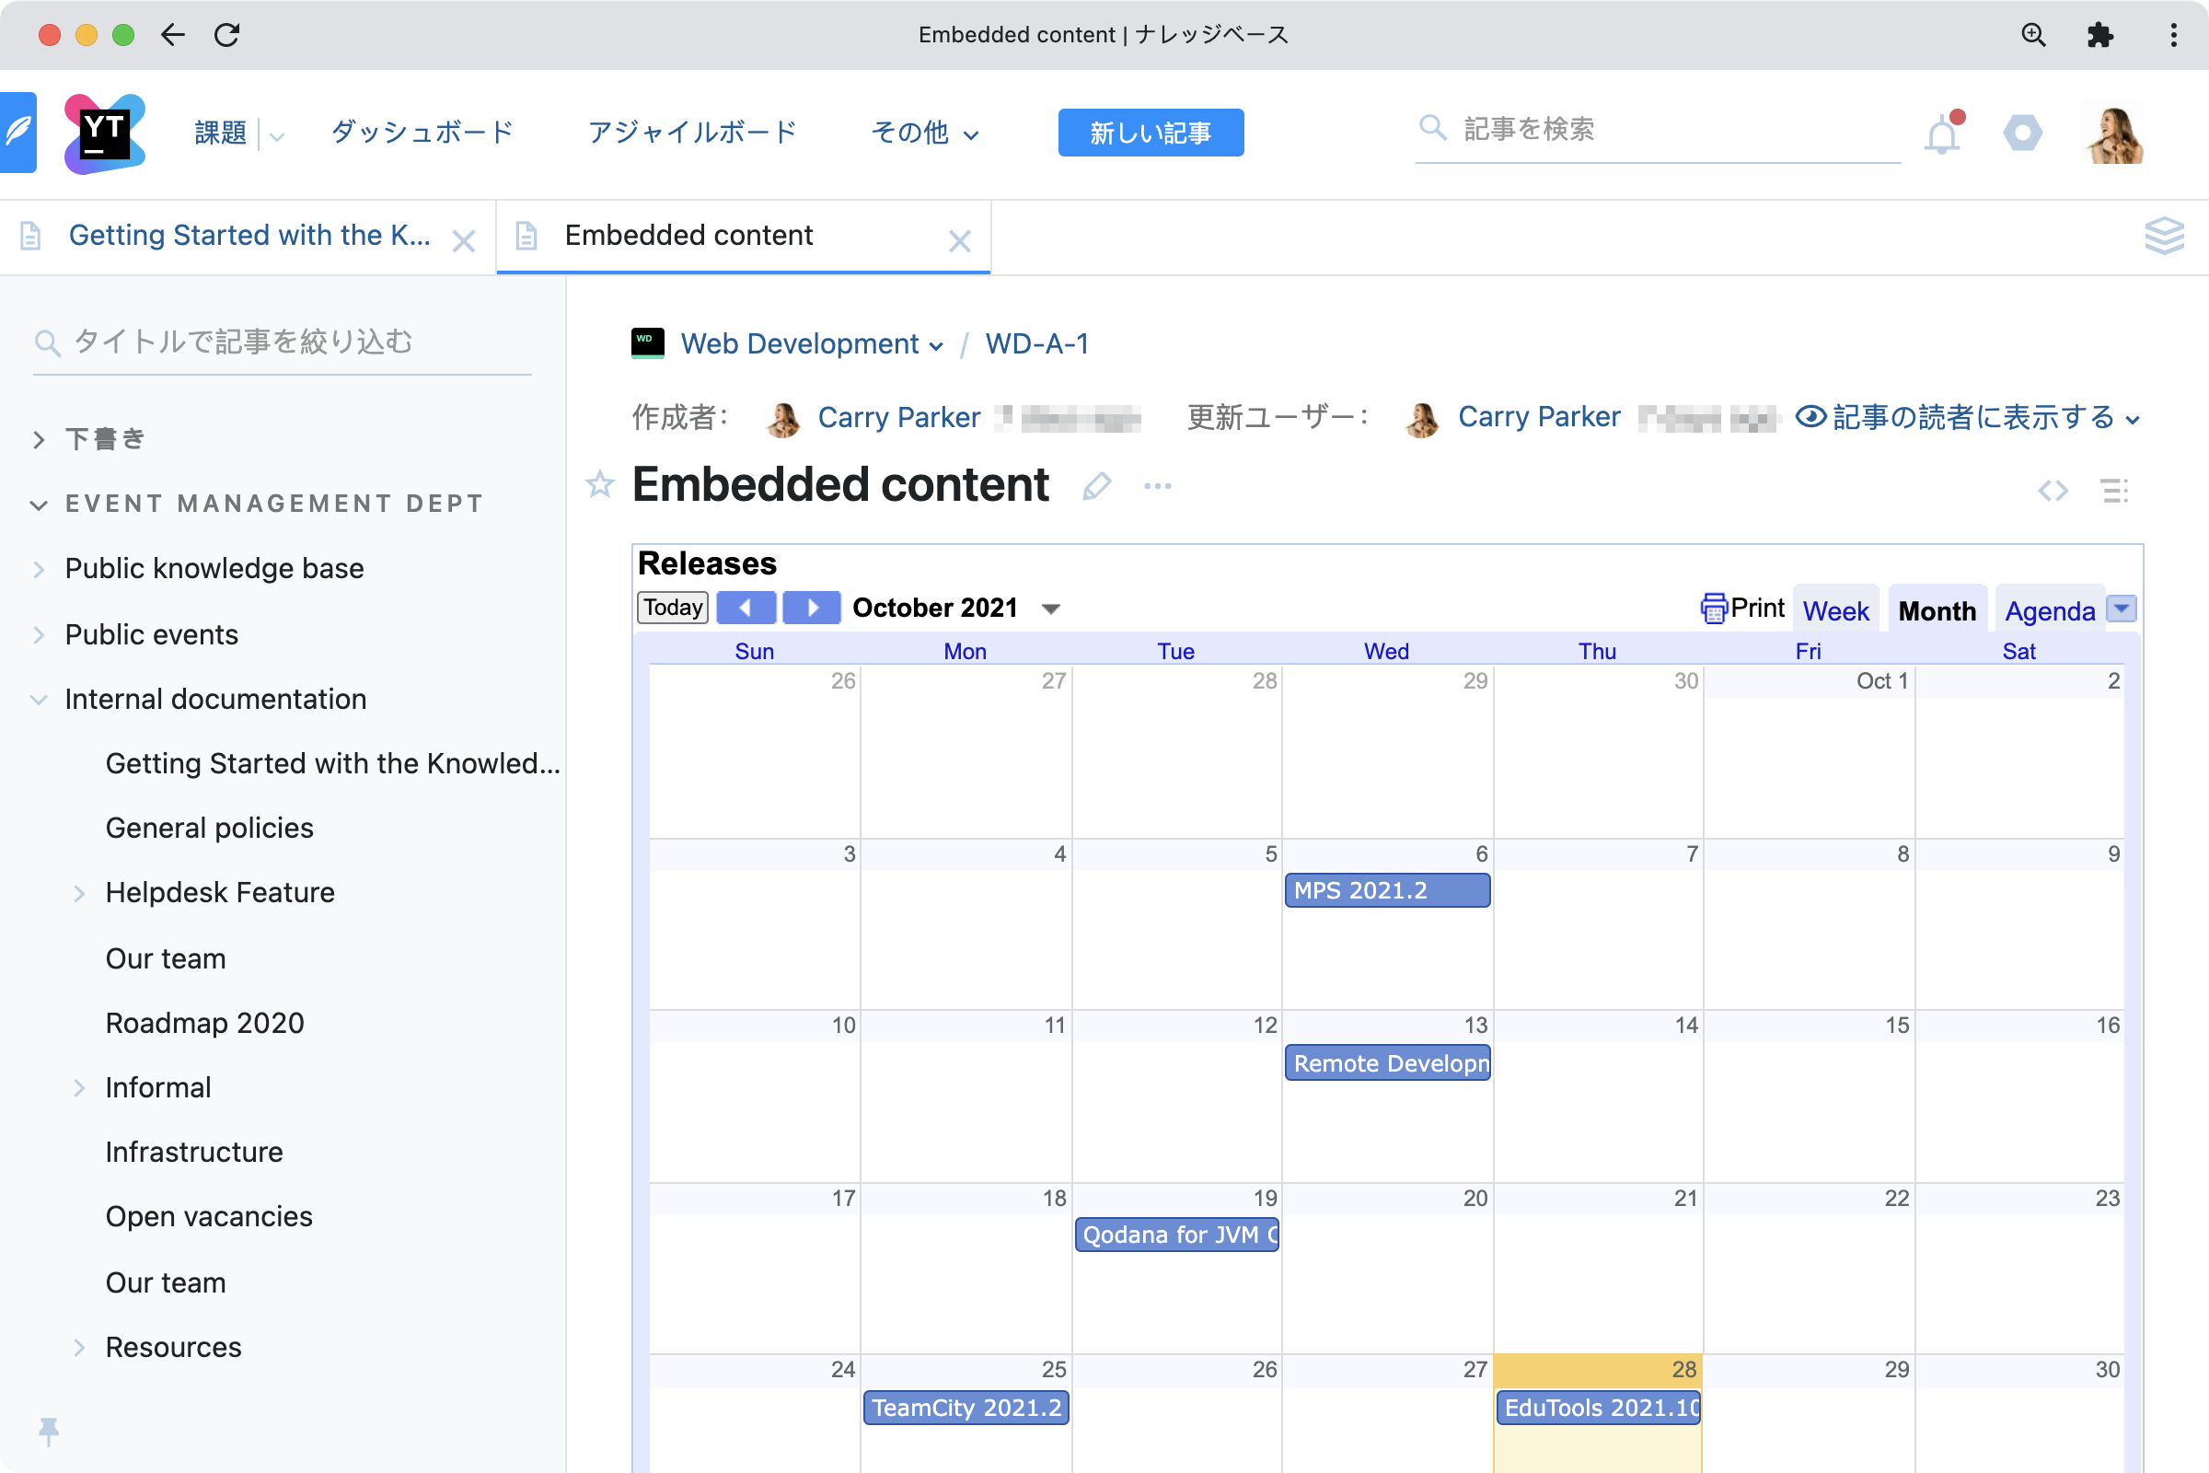
Task: Switch calendar to Agenda view
Action: 2050,610
